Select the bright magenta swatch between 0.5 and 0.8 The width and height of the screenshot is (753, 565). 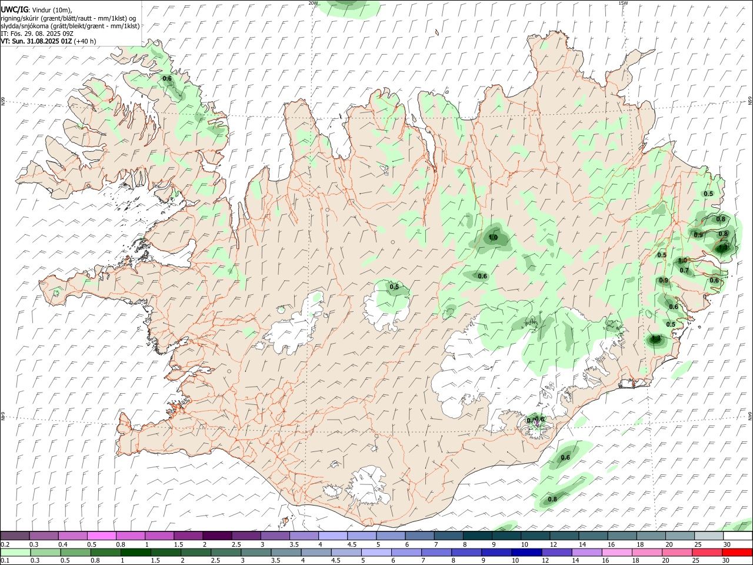coord(101,536)
